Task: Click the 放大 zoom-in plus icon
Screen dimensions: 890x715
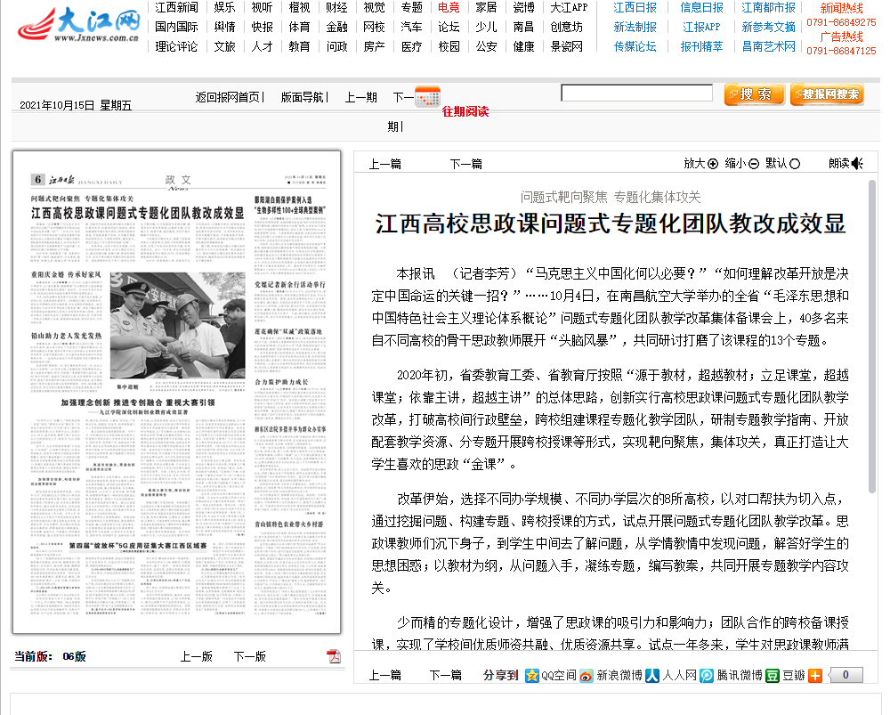Action: (x=712, y=164)
